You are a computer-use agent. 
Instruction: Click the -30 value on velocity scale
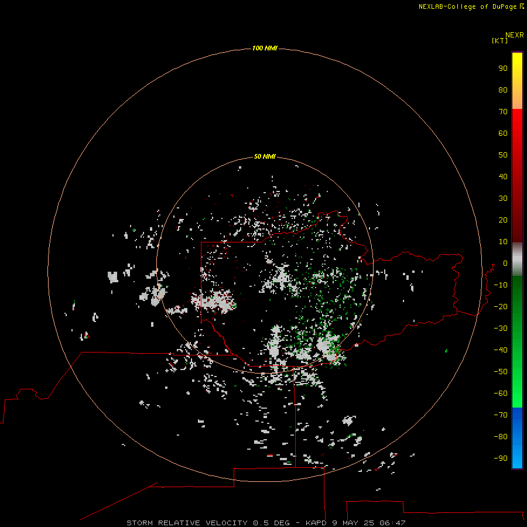coord(501,328)
